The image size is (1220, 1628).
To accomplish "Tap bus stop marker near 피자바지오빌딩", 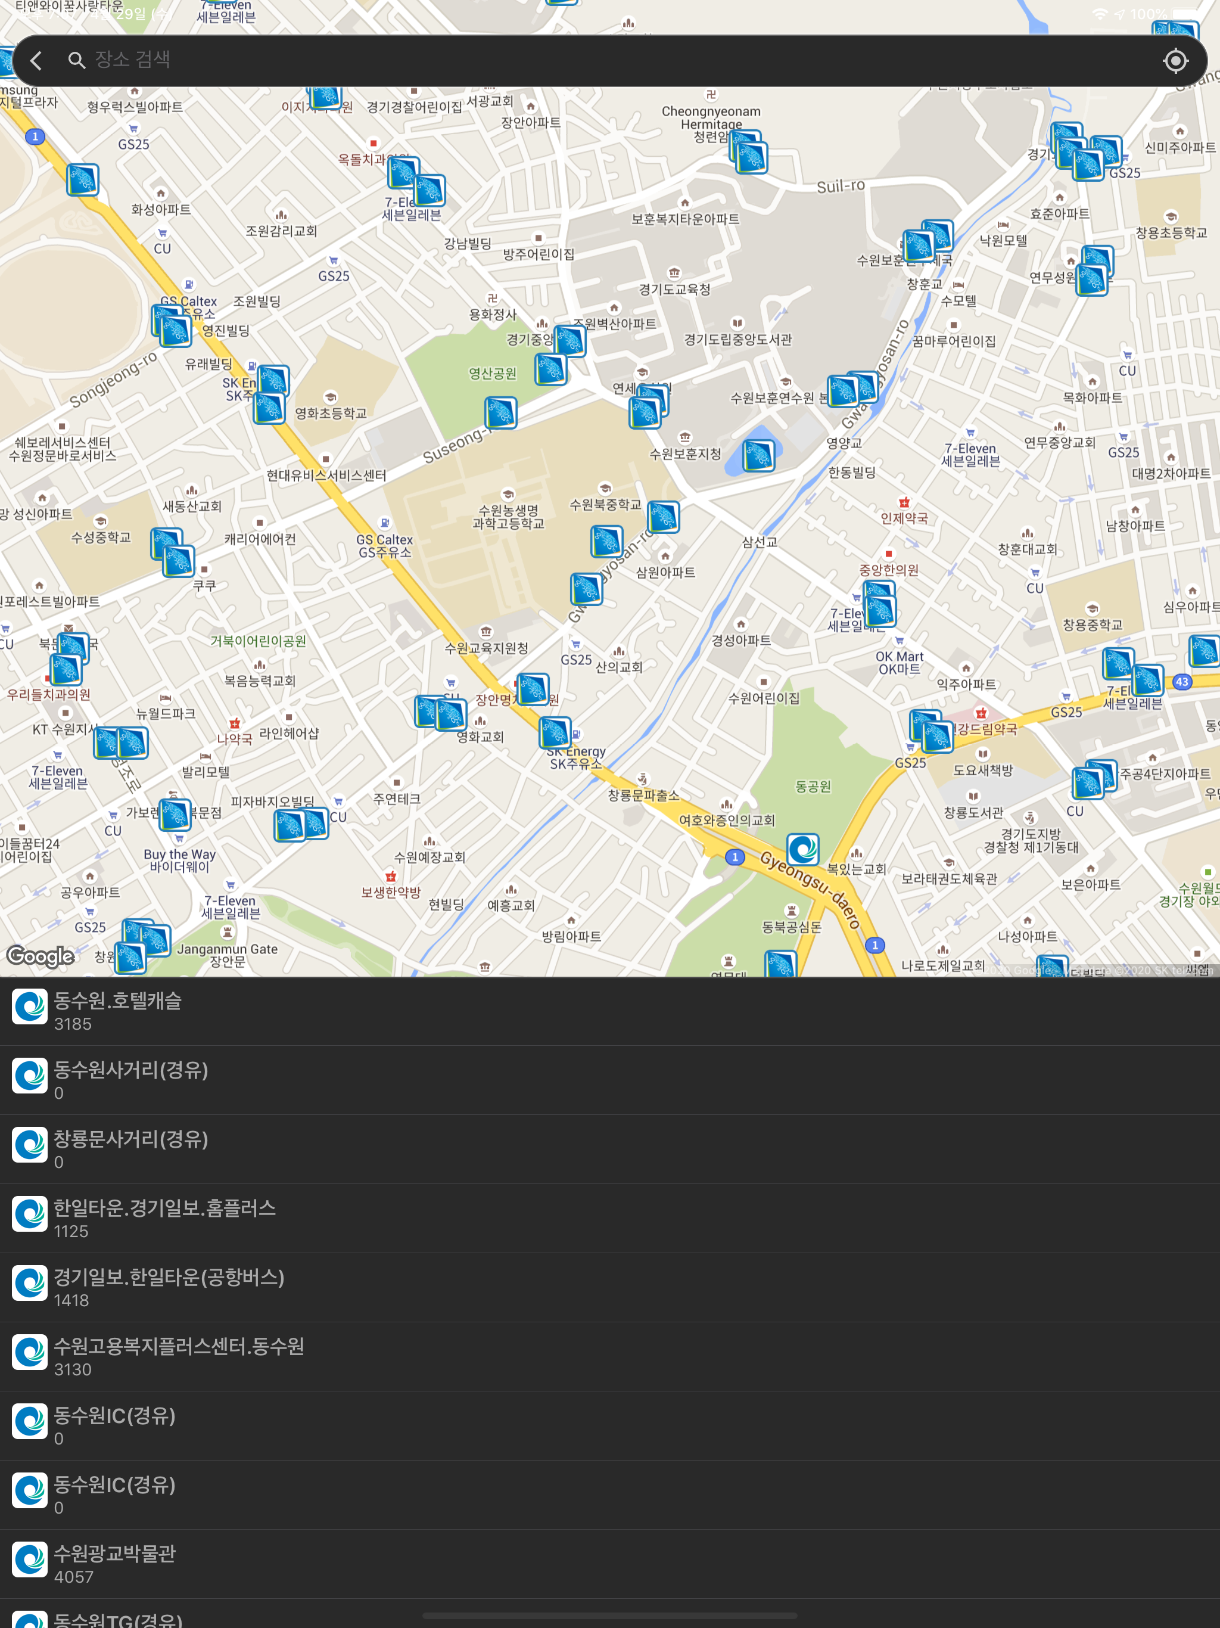I will (290, 826).
